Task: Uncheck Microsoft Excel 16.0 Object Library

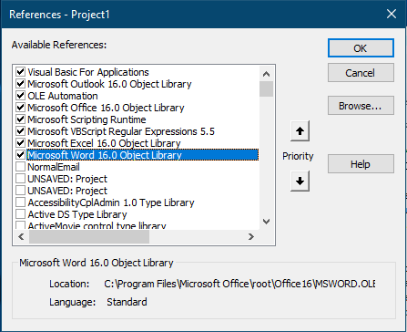Action: click(20, 143)
